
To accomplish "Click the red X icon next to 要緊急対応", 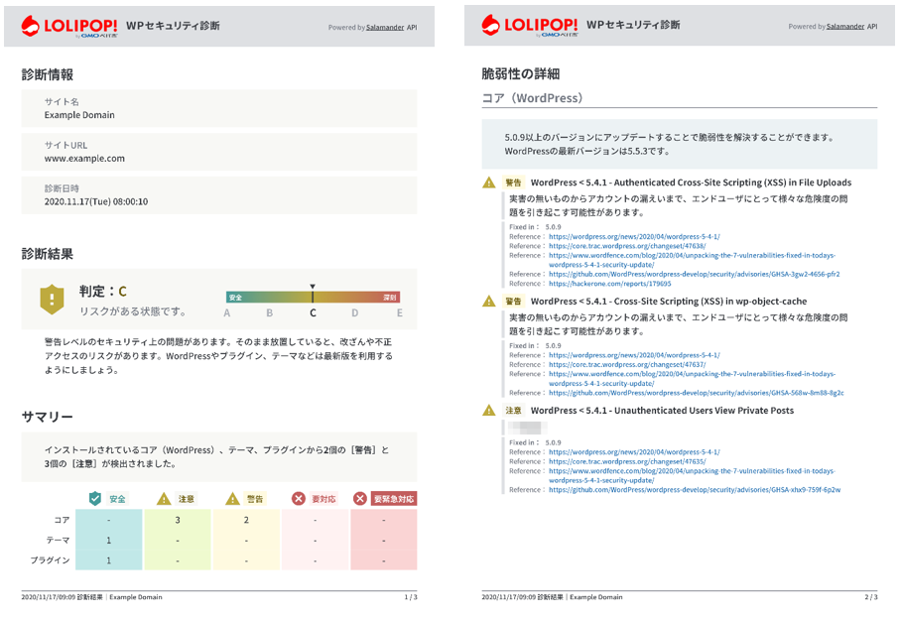I will (360, 499).
